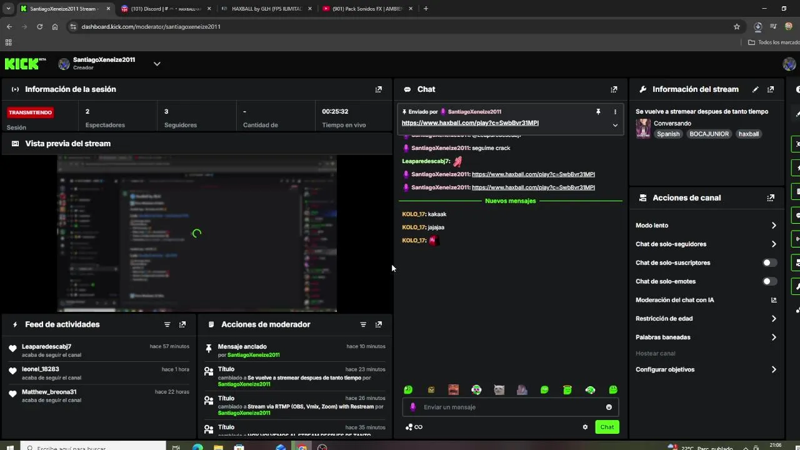The width and height of the screenshot is (800, 450).
Task: Open Moderación del chat con IA external link
Action: [x=774, y=300]
